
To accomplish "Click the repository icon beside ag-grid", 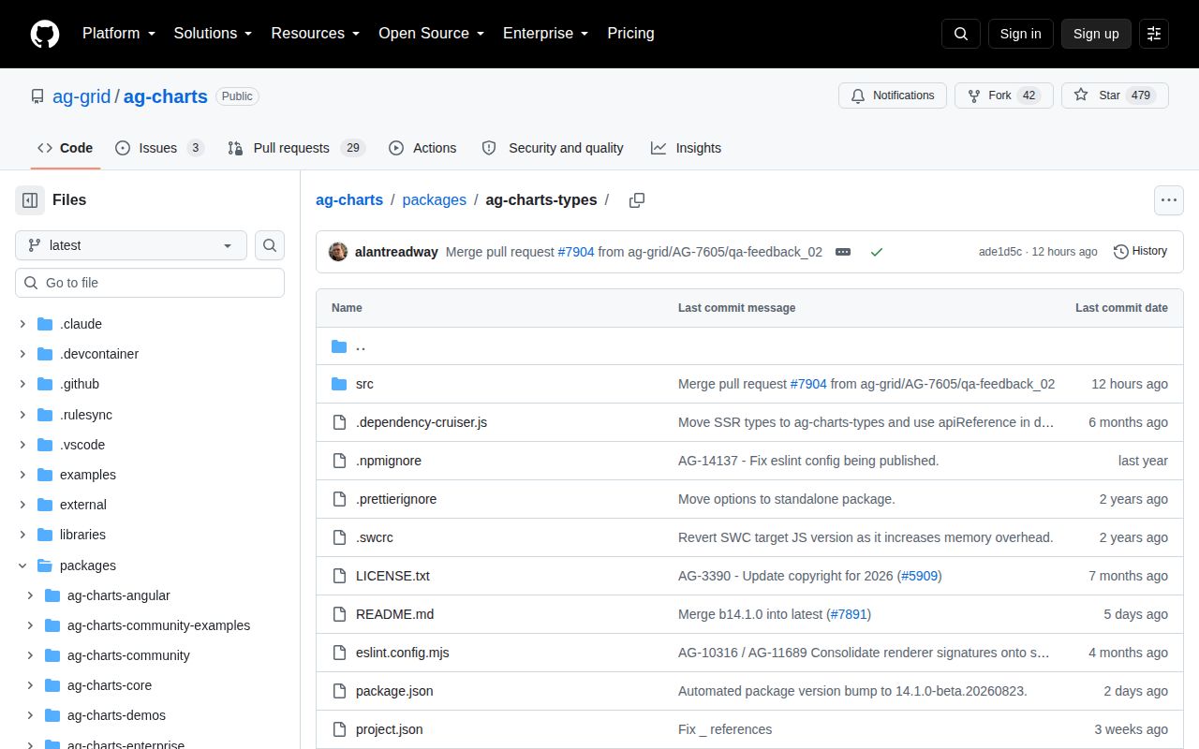I will point(37,96).
